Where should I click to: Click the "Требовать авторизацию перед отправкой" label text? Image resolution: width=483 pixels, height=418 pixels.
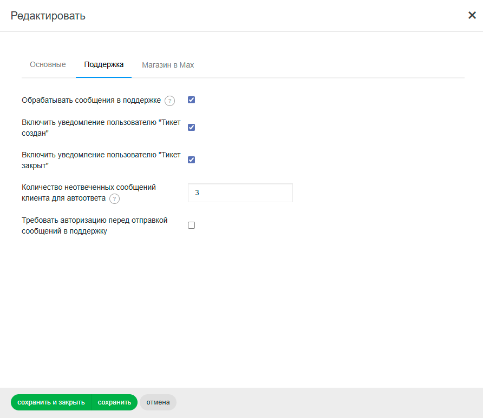point(94,225)
